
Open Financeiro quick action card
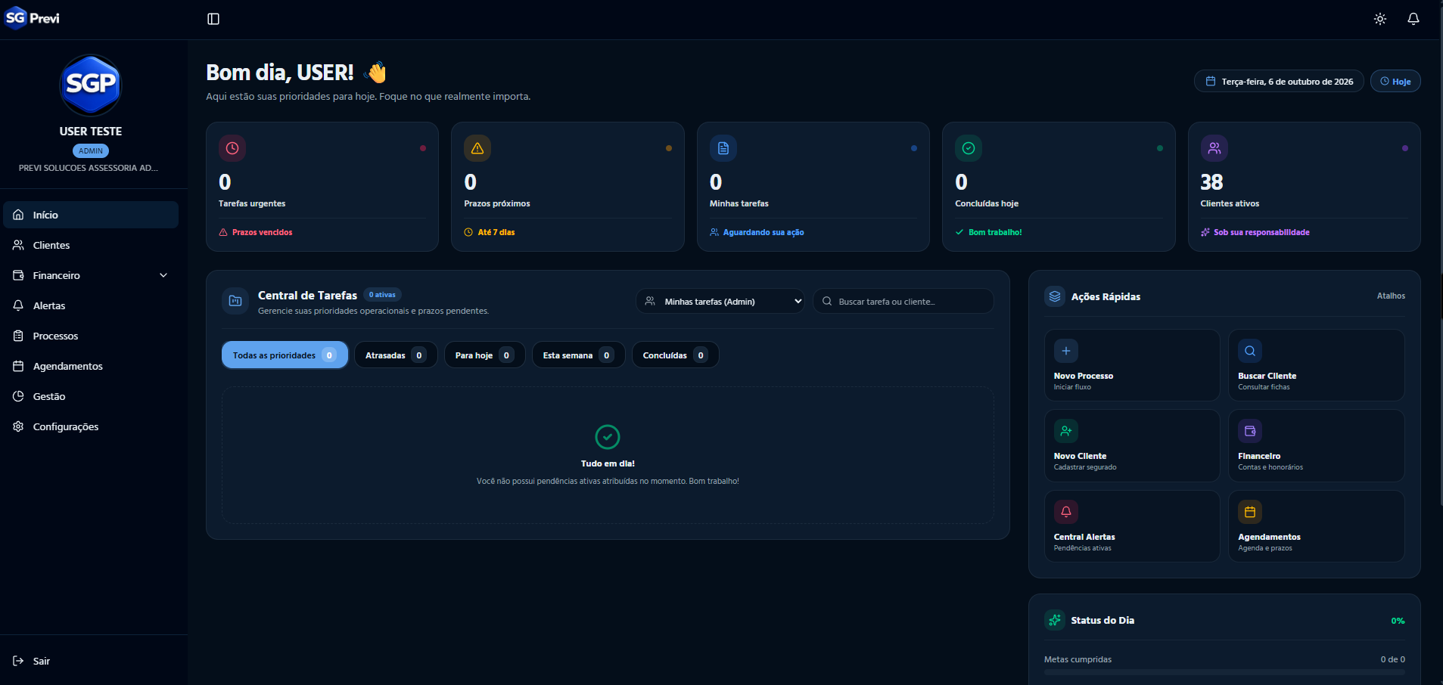pyautogui.click(x=1316, y=445)
